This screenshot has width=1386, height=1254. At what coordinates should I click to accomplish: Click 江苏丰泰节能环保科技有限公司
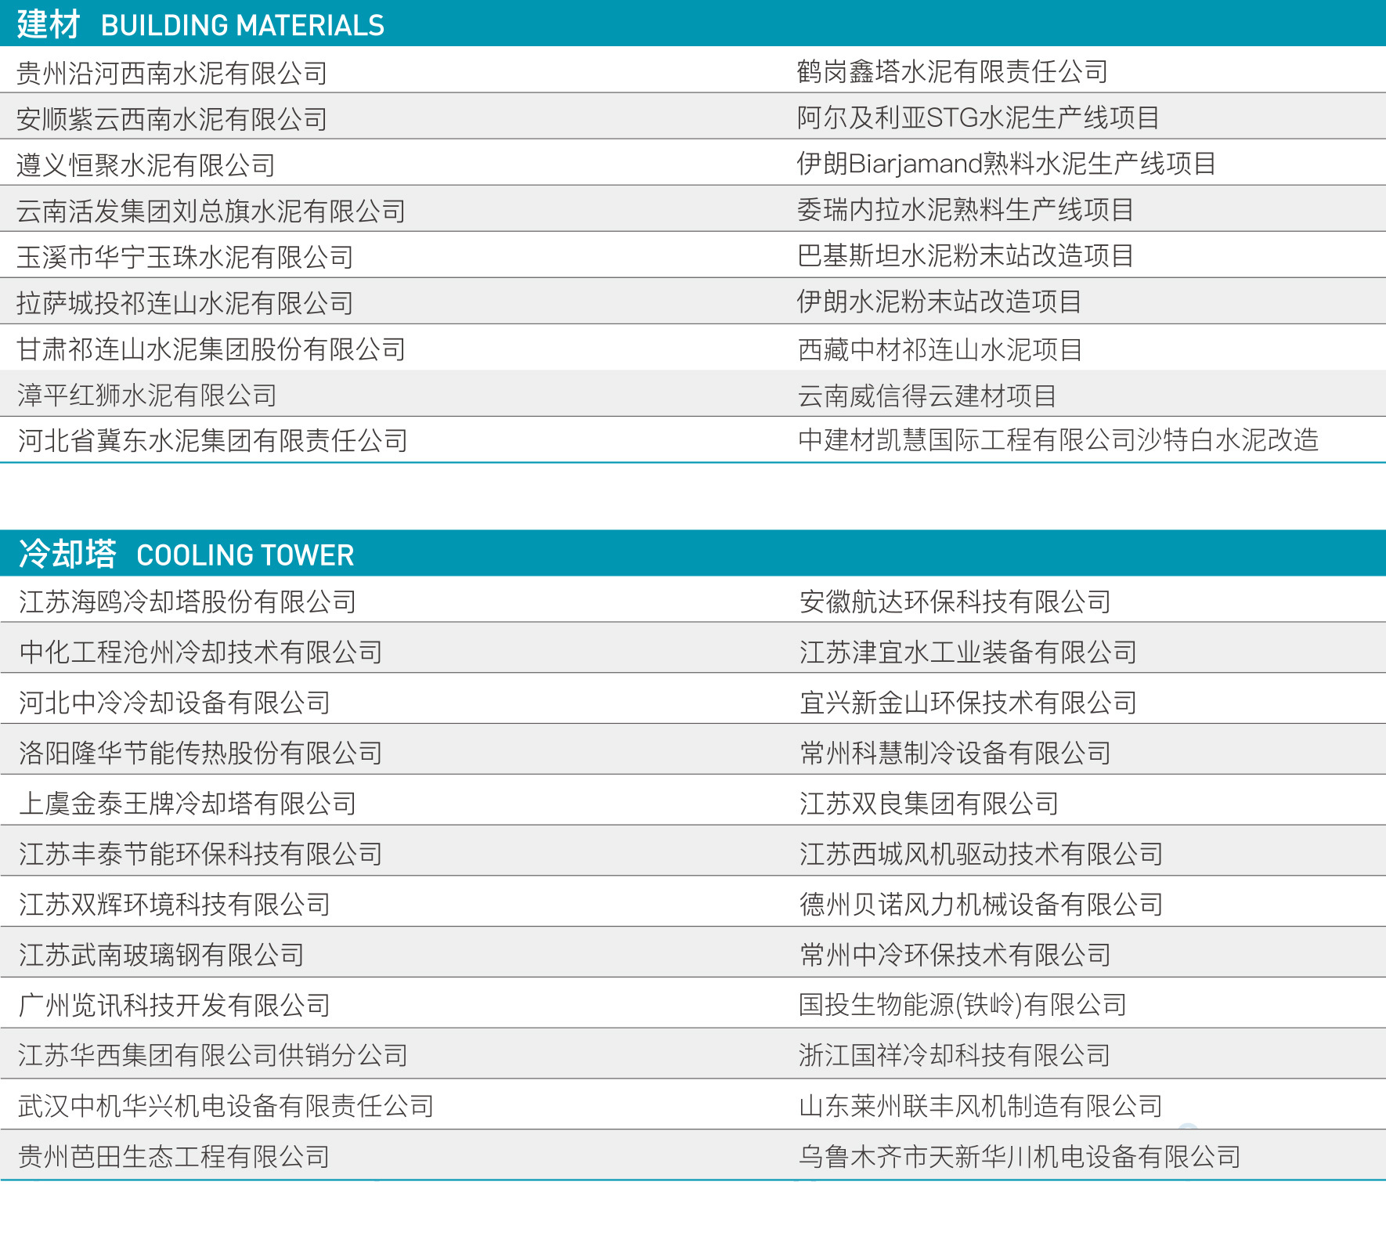pos(200,854)
